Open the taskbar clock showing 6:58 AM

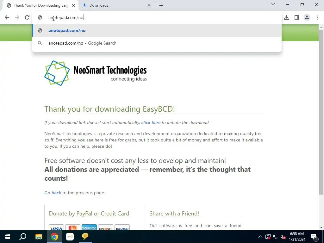pos(297,237)
